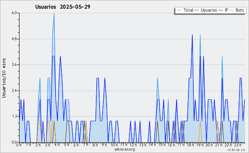Click the CC BY-SA 3.0 license text
Screen dimensions: 249x153
236,150
